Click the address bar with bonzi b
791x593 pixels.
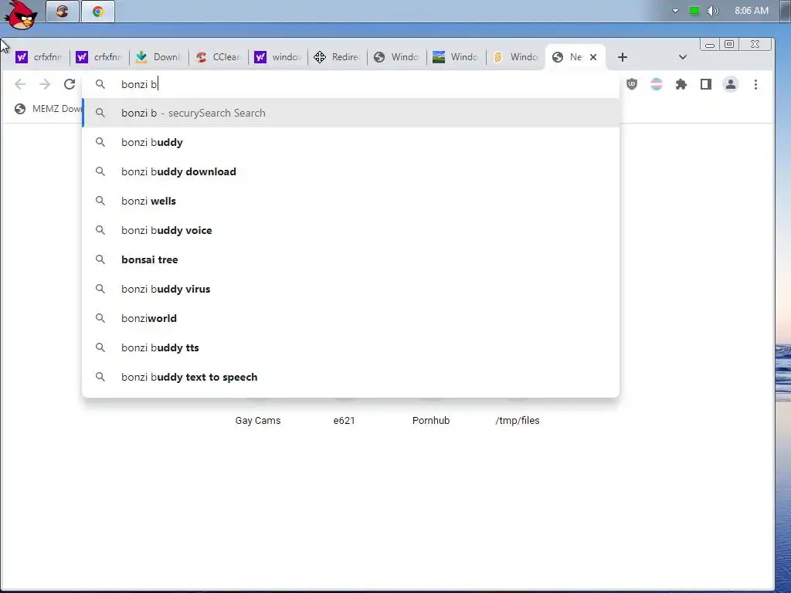tap(351, 84)
